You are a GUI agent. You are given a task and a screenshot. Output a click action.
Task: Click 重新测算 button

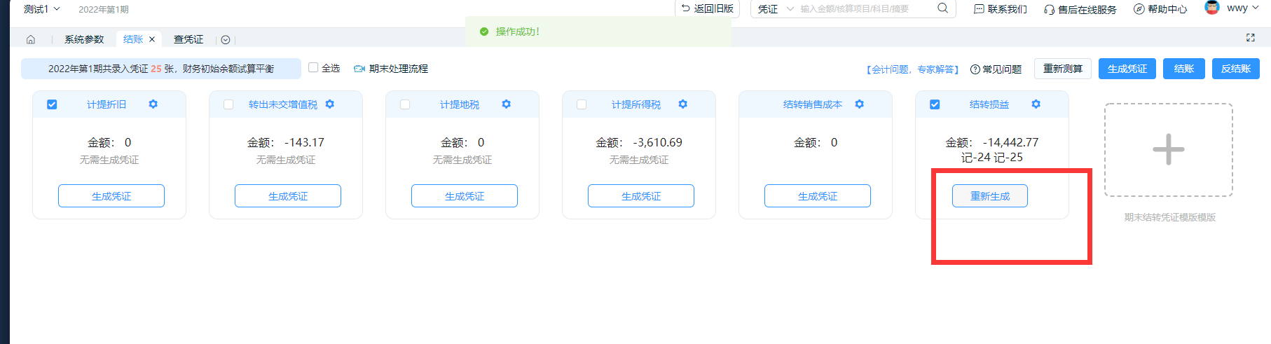1063,69
